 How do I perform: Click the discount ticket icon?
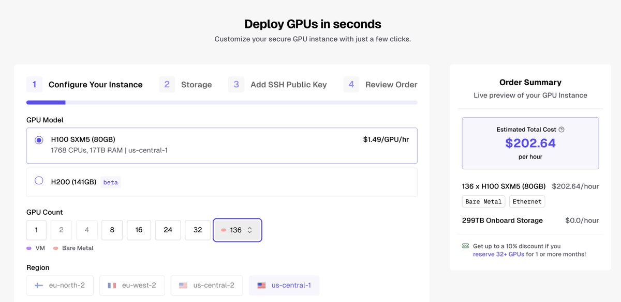[466, 246]
